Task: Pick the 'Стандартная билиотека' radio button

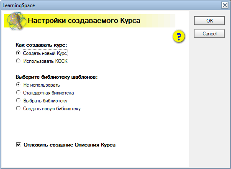Action: pyautogui.click(x=18, y=92)
